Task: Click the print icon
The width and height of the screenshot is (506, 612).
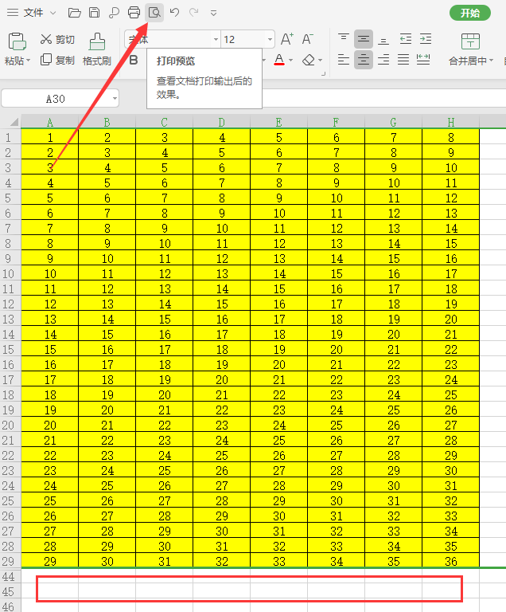Action: [134, 13]
